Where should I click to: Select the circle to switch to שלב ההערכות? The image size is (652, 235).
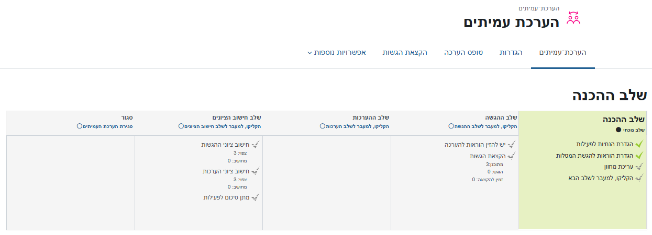point(323,126)
